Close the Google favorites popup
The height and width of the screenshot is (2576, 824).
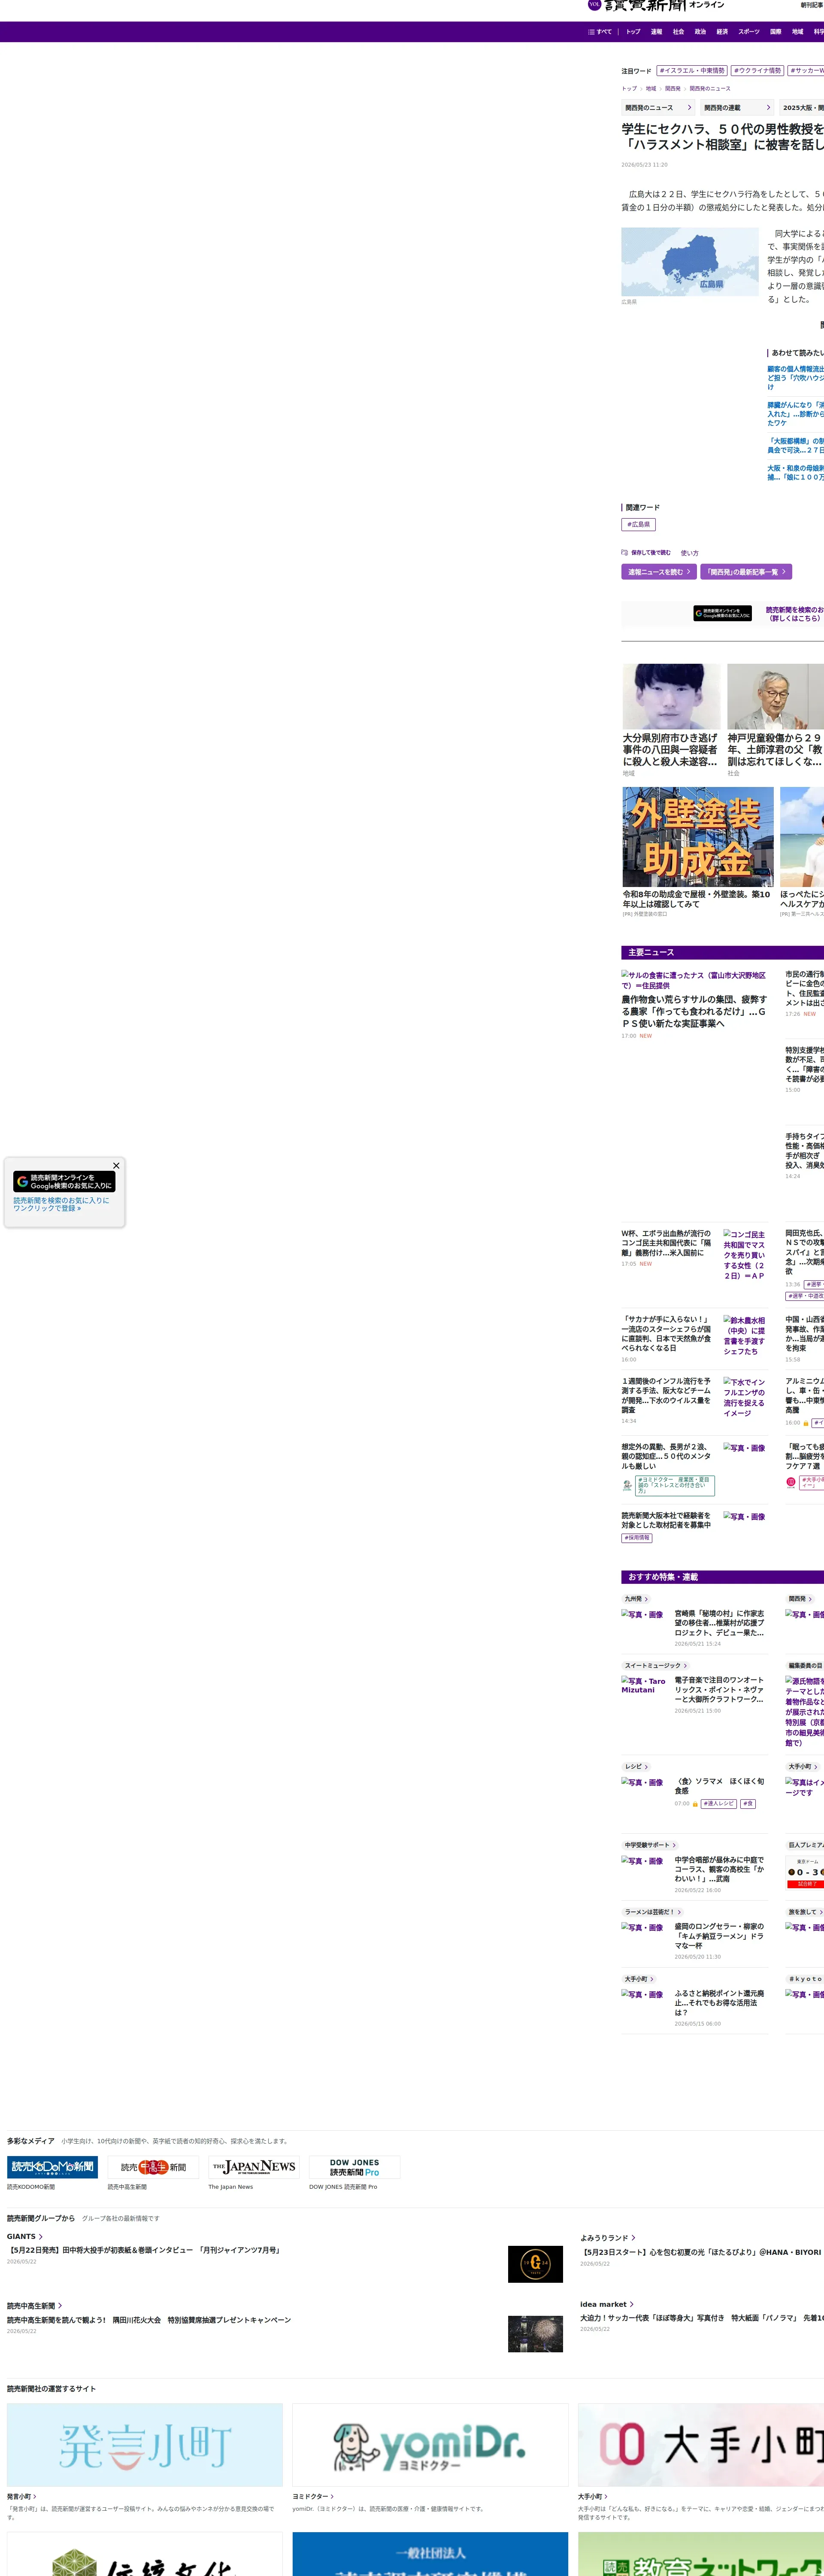click(116, 1165)
